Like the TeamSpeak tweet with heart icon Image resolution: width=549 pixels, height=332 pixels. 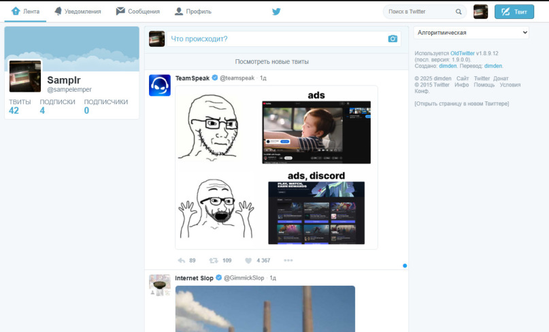click(248, 261)
